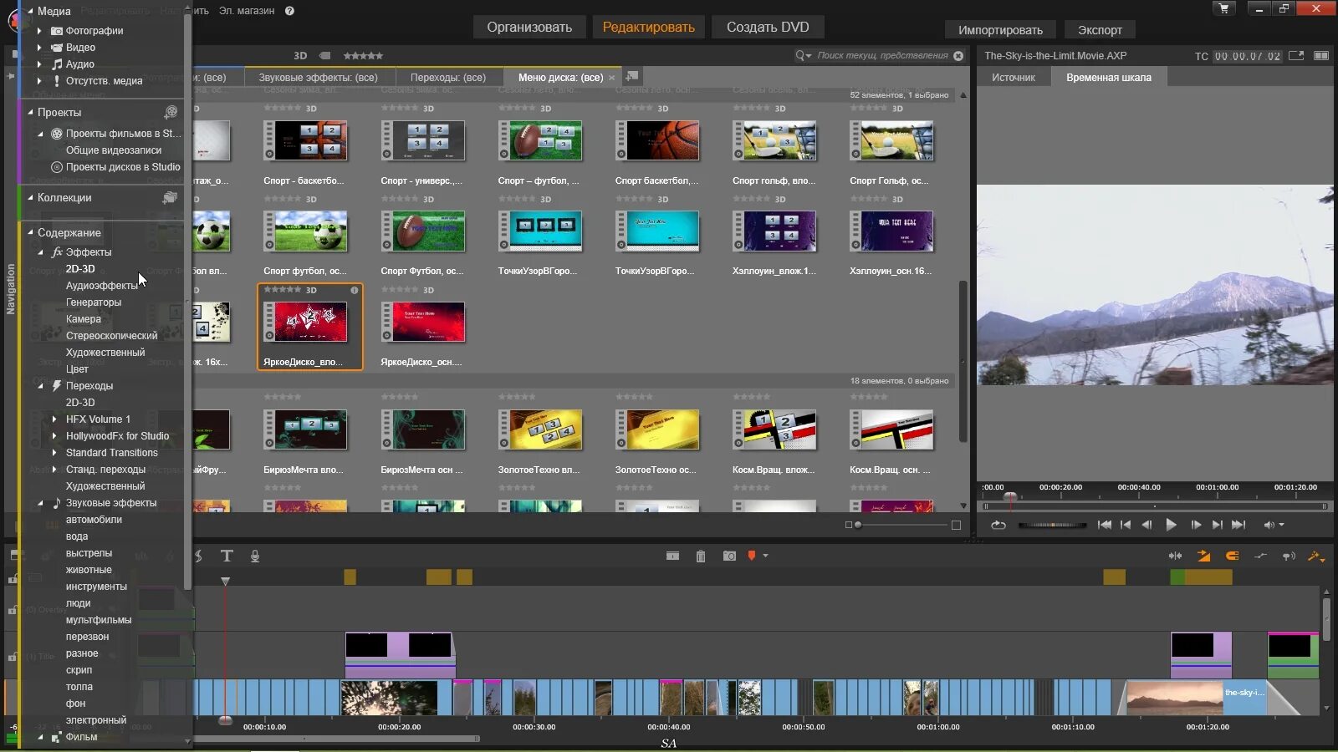The image size is (1338, 752).
Task: Open the Переходы: (все) tab
Action: [448, 78]
